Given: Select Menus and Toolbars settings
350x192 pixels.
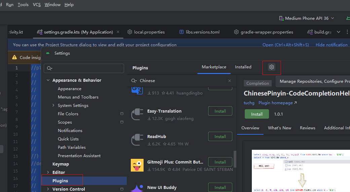Looking at the screenshot, I should click(x=78, y=97).
